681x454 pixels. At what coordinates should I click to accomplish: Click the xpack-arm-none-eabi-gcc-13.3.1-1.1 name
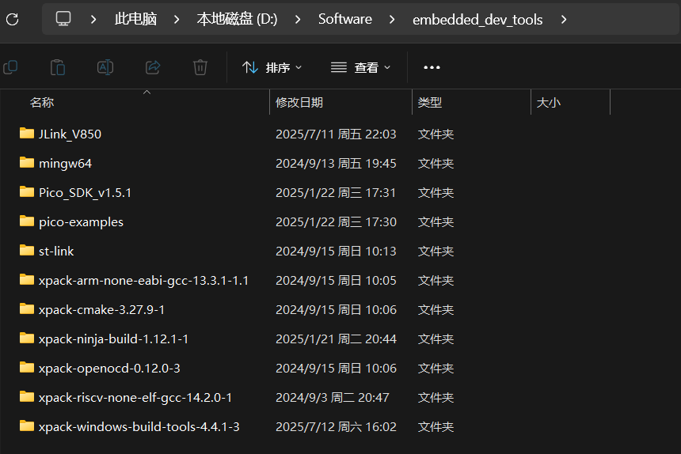coord(143,281)
